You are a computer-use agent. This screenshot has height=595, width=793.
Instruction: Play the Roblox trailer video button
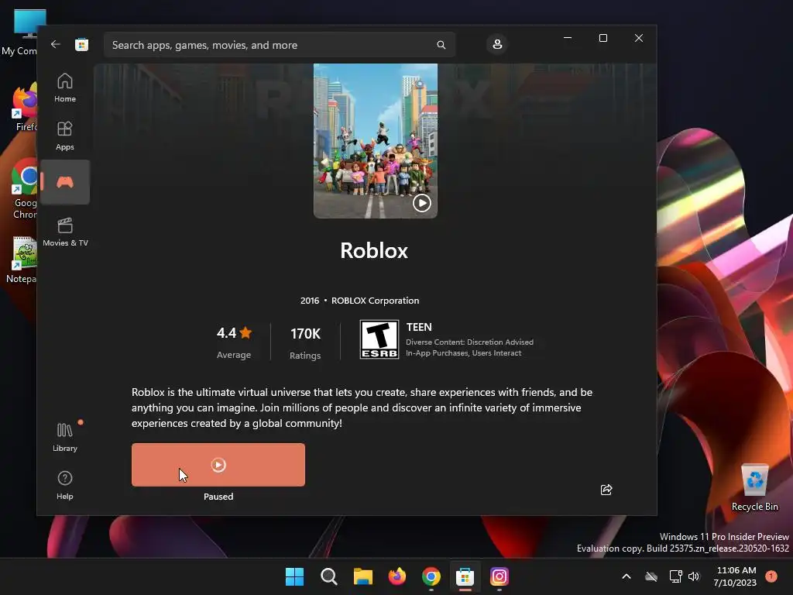coord(422,203)
